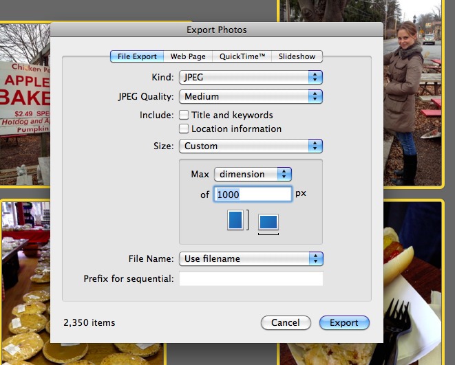
Task: Select the portrait orientation icon
Action: (235, 220)
